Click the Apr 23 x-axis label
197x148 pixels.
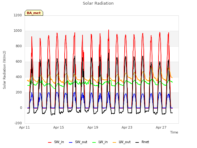point(127,127)
